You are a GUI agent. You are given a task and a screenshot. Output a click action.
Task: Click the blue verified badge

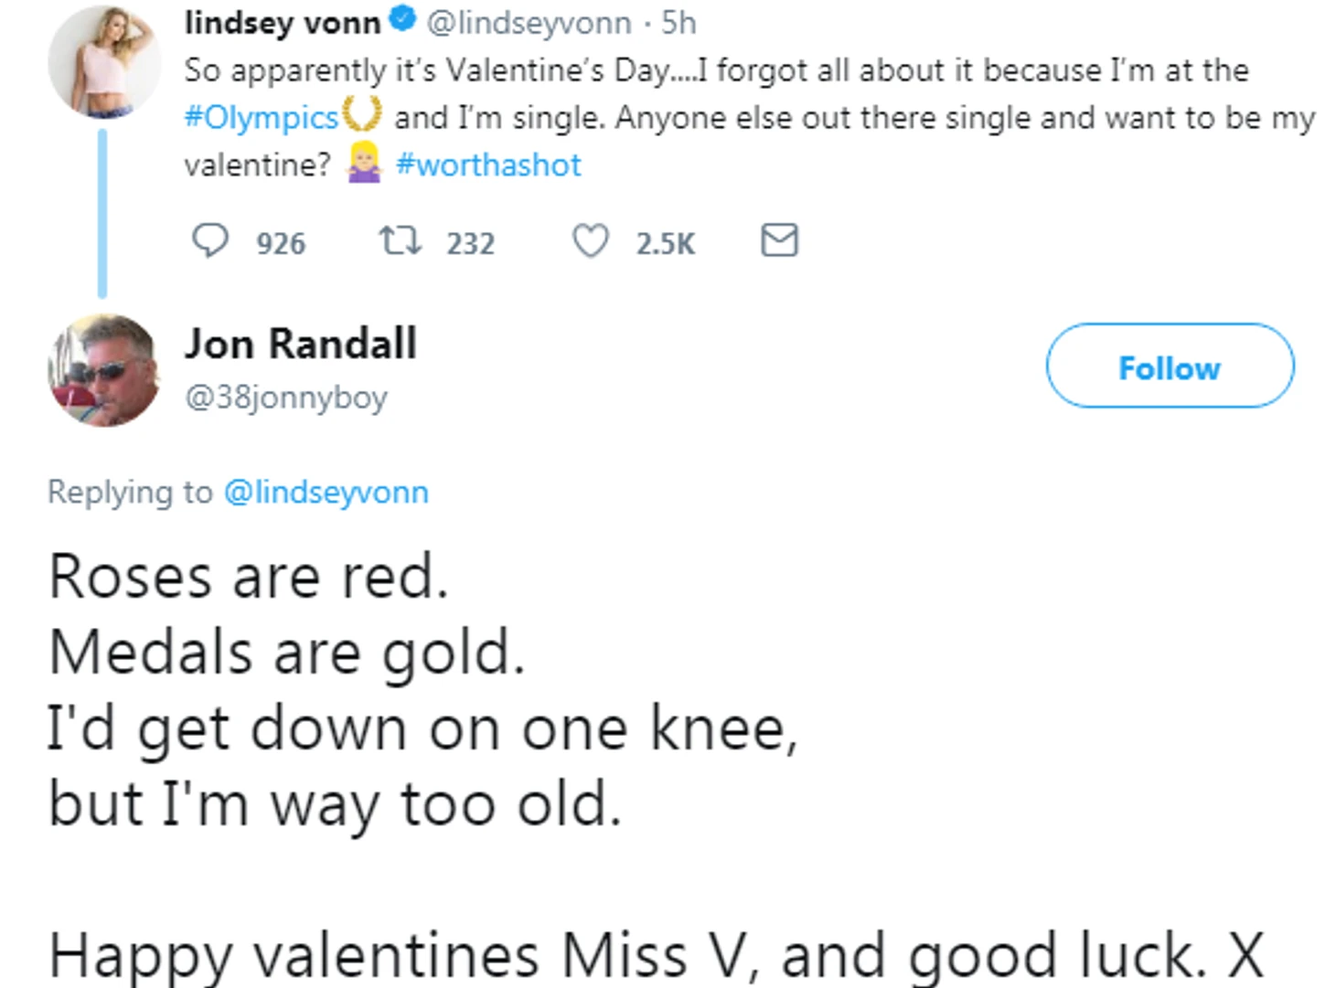coord(403,20)
